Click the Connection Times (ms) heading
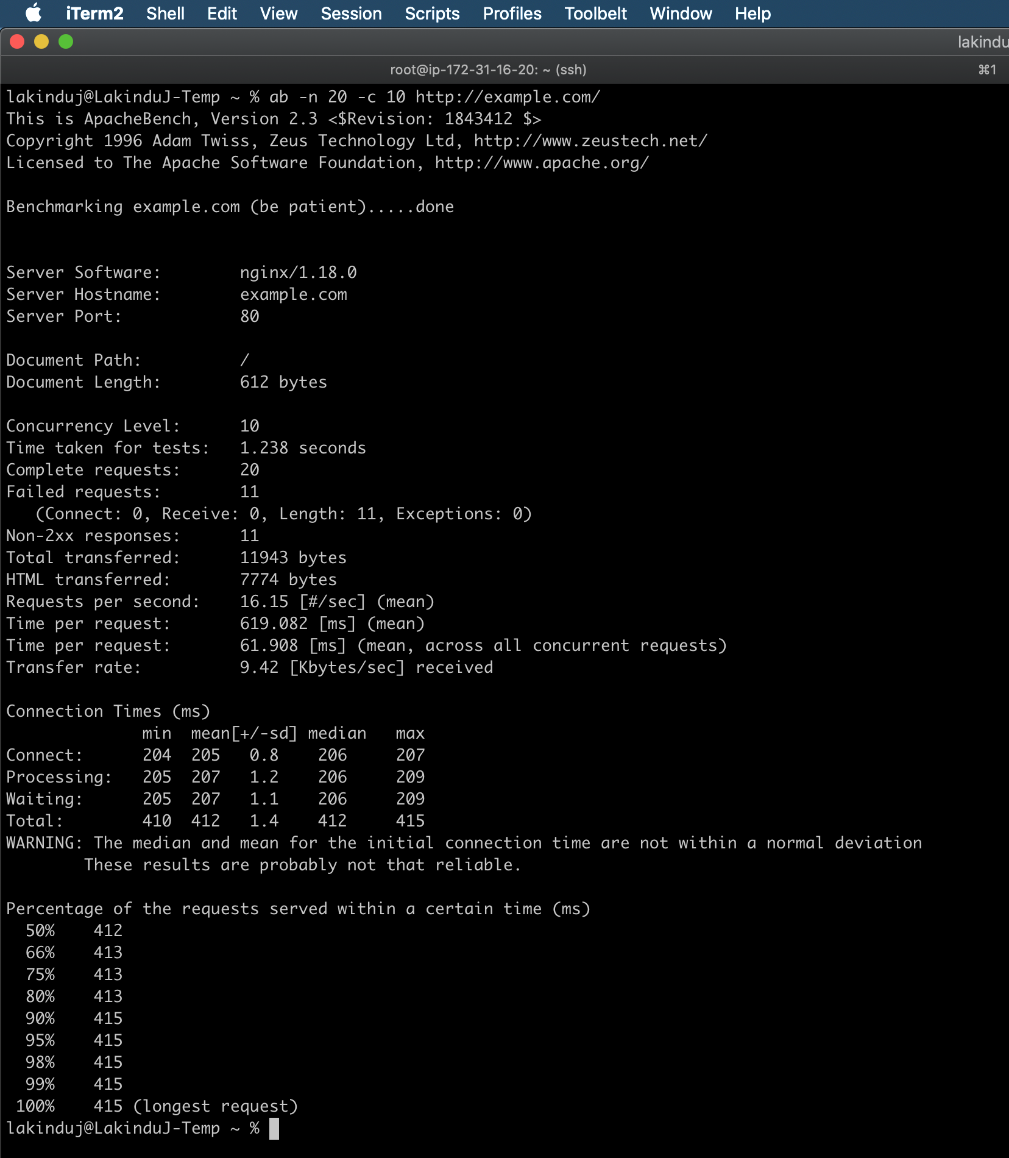Screen dimensions: 1009x1158 (x=108, y=711)
